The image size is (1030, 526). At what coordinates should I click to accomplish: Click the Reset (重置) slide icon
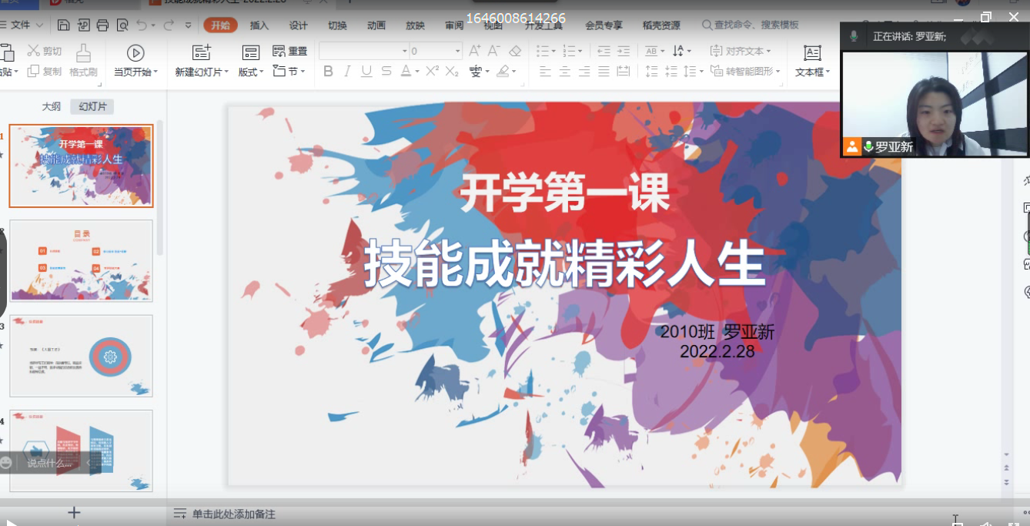290,52
